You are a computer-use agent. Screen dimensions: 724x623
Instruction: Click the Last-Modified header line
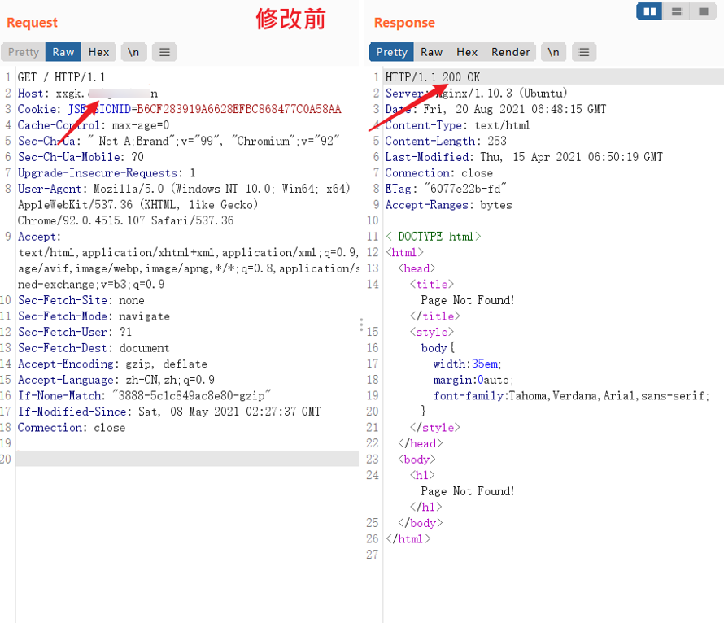(524, 157)
